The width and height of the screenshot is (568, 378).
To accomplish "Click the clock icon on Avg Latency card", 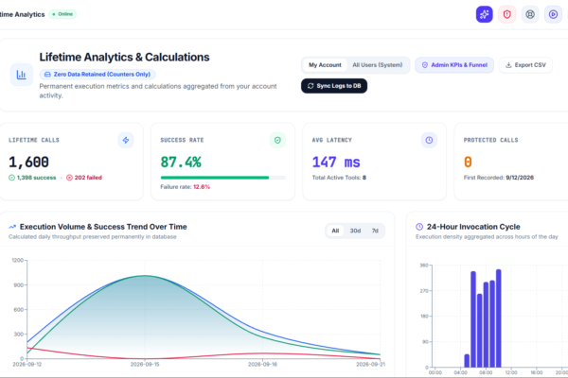I will (x=429, y=140).
